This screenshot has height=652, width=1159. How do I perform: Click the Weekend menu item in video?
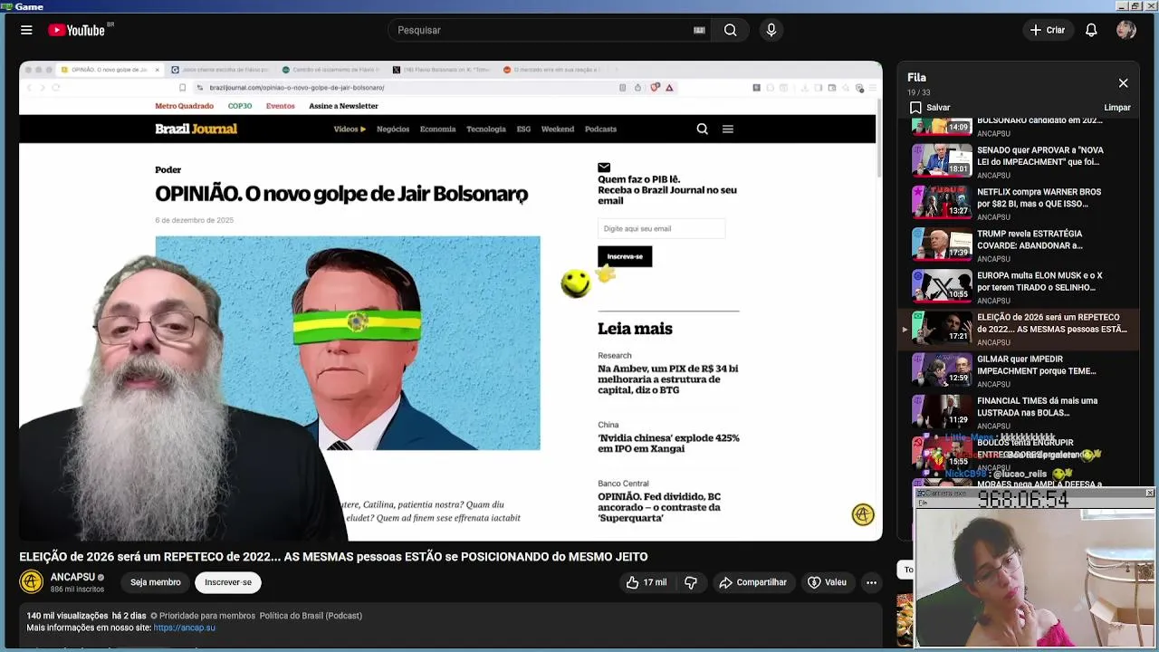[558, 129]
